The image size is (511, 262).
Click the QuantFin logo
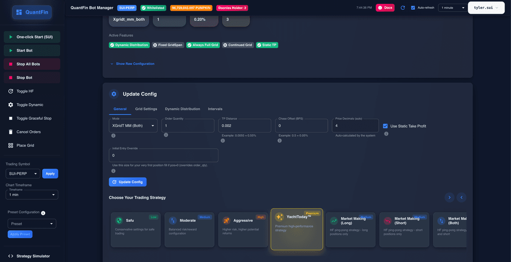tap(32, 12)
